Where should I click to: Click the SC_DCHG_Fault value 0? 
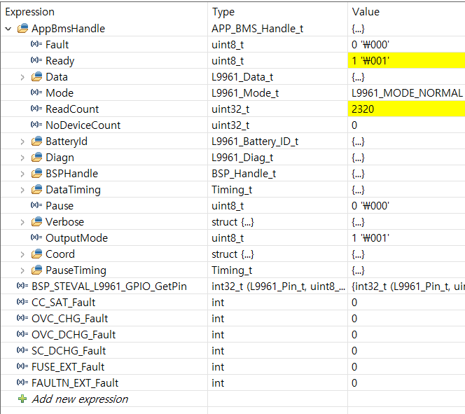(x=354, y=351)
